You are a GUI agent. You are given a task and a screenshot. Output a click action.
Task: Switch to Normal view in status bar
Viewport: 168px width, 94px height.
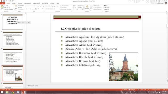[139, 90]
